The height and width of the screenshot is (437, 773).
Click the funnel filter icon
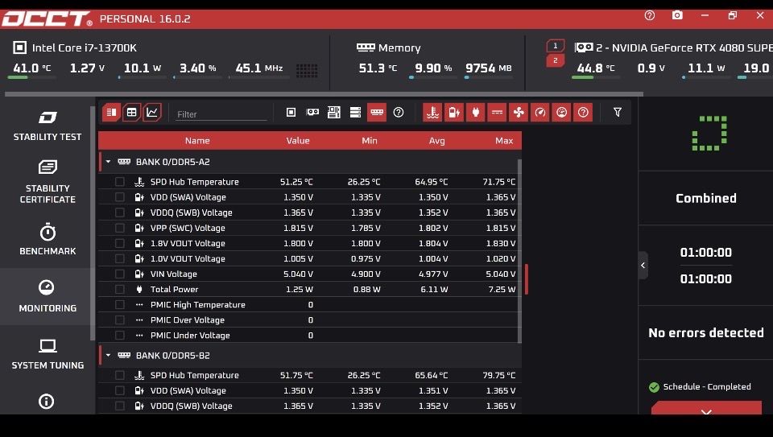(618, 113)
